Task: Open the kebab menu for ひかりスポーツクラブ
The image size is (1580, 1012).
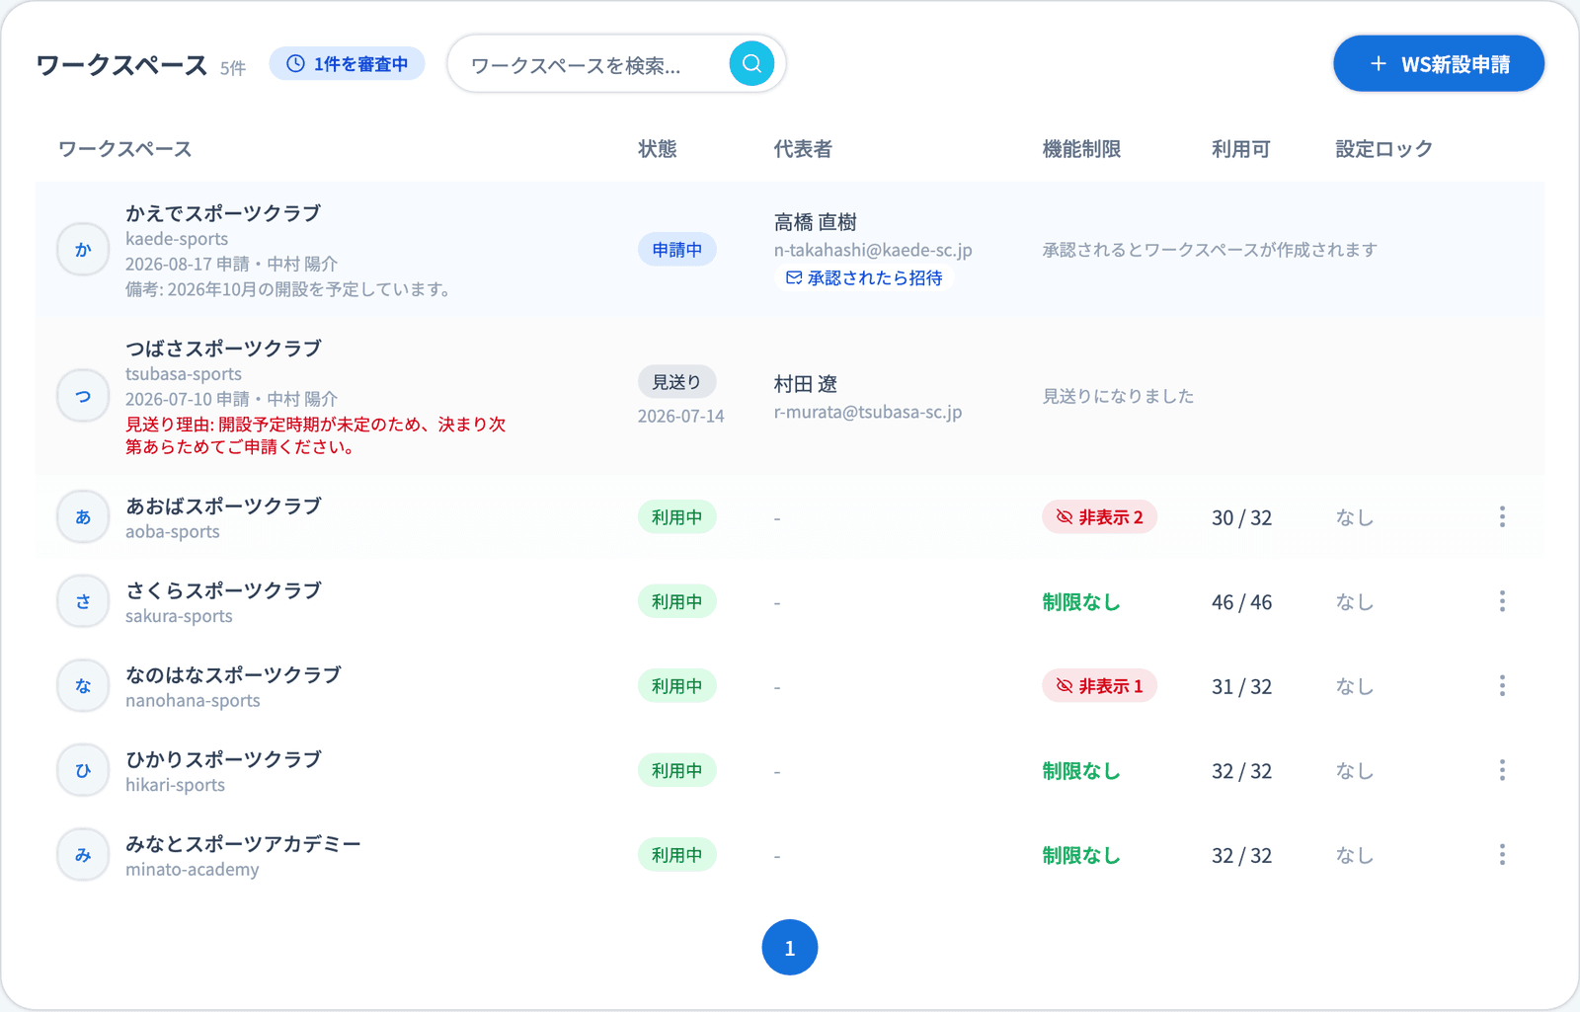Action: [x=1502, y=770]
